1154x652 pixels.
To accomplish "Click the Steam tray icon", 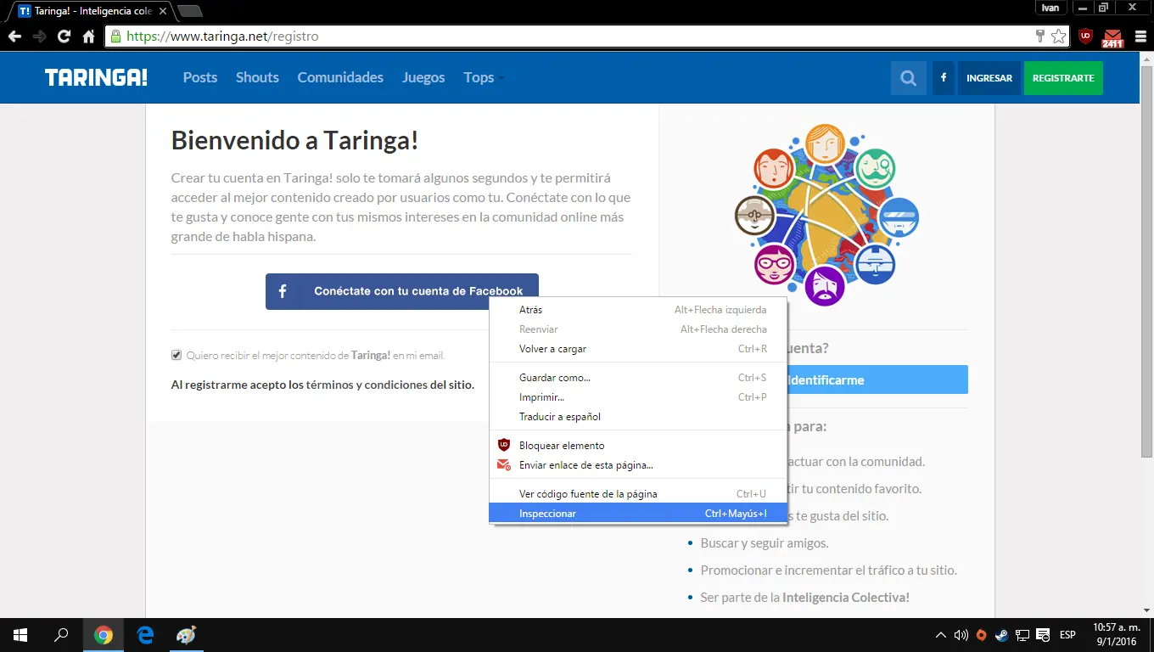I will 1002,635.
